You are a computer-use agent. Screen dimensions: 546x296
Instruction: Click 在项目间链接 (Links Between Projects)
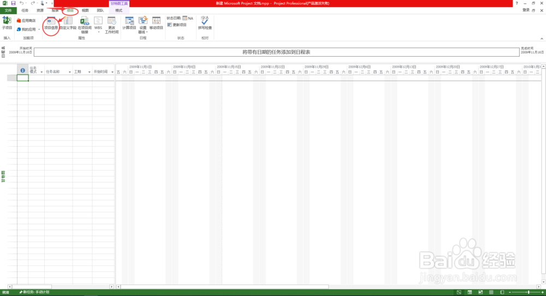tap(85, 25)
